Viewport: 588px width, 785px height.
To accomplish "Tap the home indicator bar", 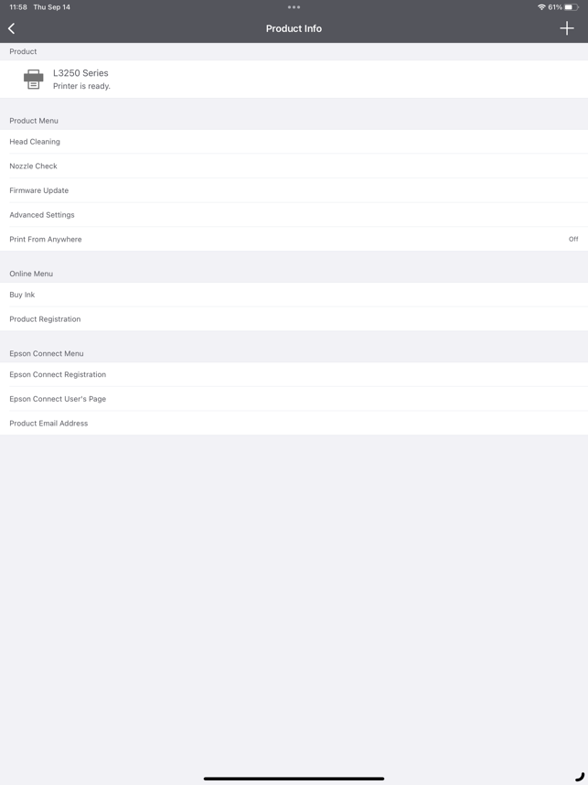I will tap(294, 779).
